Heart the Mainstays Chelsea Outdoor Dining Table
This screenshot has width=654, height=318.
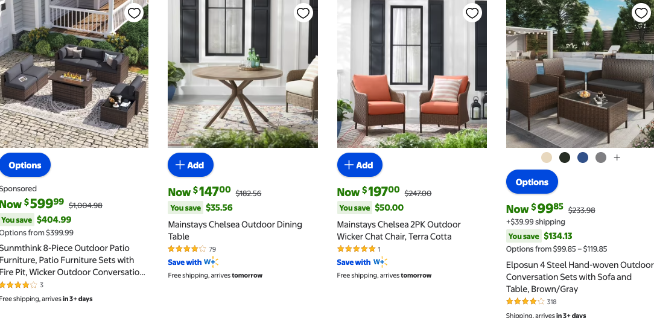[x=303, y=13]
